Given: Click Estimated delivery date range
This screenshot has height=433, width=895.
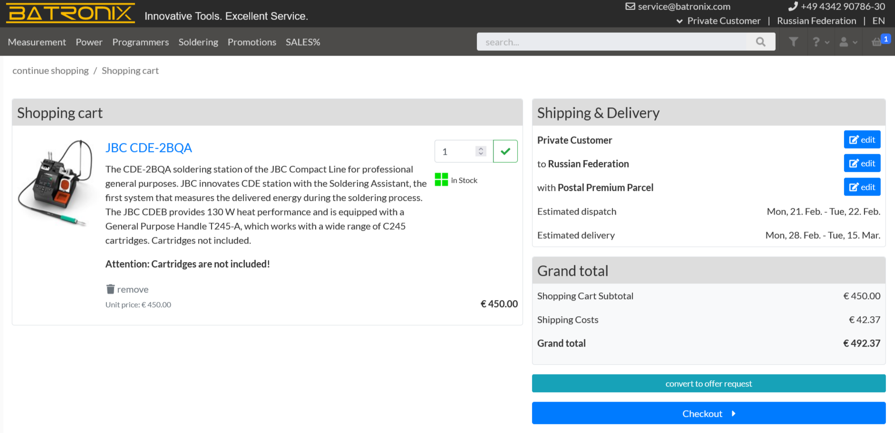Looking at the screenshot, I should point(823,235).
